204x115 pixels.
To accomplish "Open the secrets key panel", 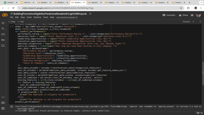I will coord(3,40).
